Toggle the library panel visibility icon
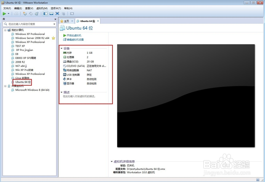 point(45,13)
